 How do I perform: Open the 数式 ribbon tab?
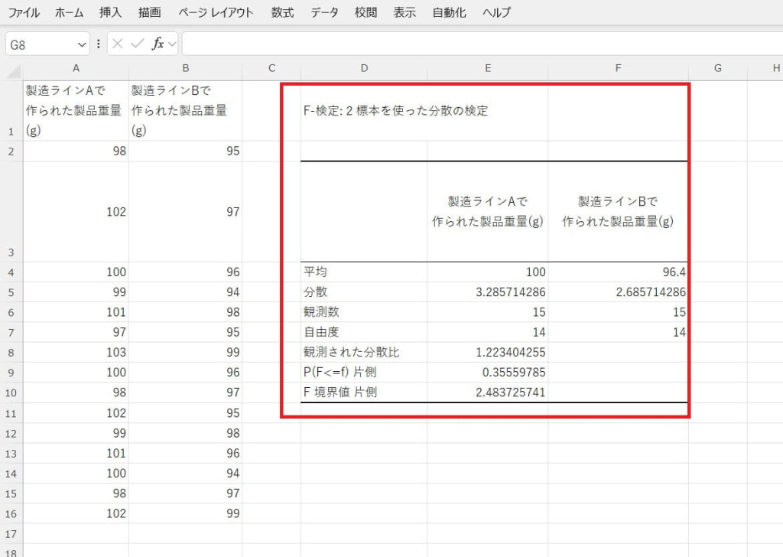click(x=282, y=12)
